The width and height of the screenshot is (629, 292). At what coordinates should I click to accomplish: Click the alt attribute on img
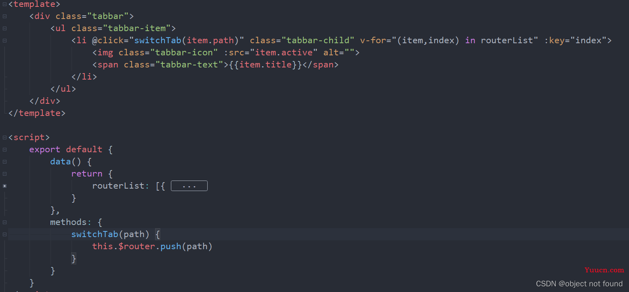pyautogui.click(x=331, y=53)
